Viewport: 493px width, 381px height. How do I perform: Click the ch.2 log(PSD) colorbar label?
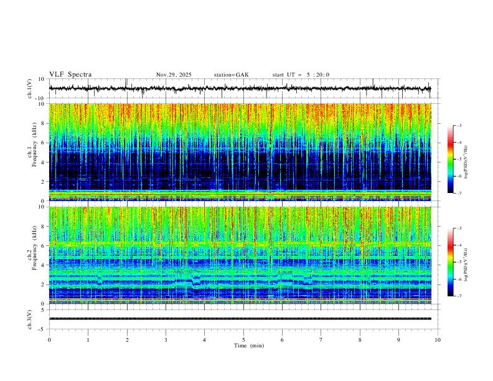[x=466, y=265]
